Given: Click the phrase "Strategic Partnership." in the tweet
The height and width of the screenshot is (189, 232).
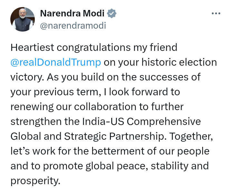Looking at the screenshot, I should point(115,136).
